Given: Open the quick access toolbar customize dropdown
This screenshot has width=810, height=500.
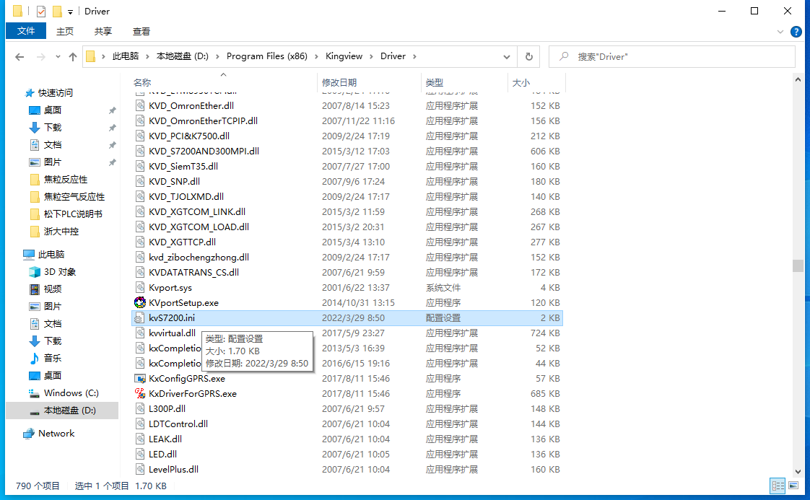Looking at the screenshot, I should pyautogui.click(x=70, y=12).
